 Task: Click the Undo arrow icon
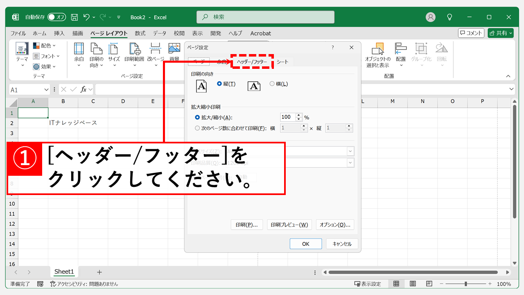[x=86, y=17]
